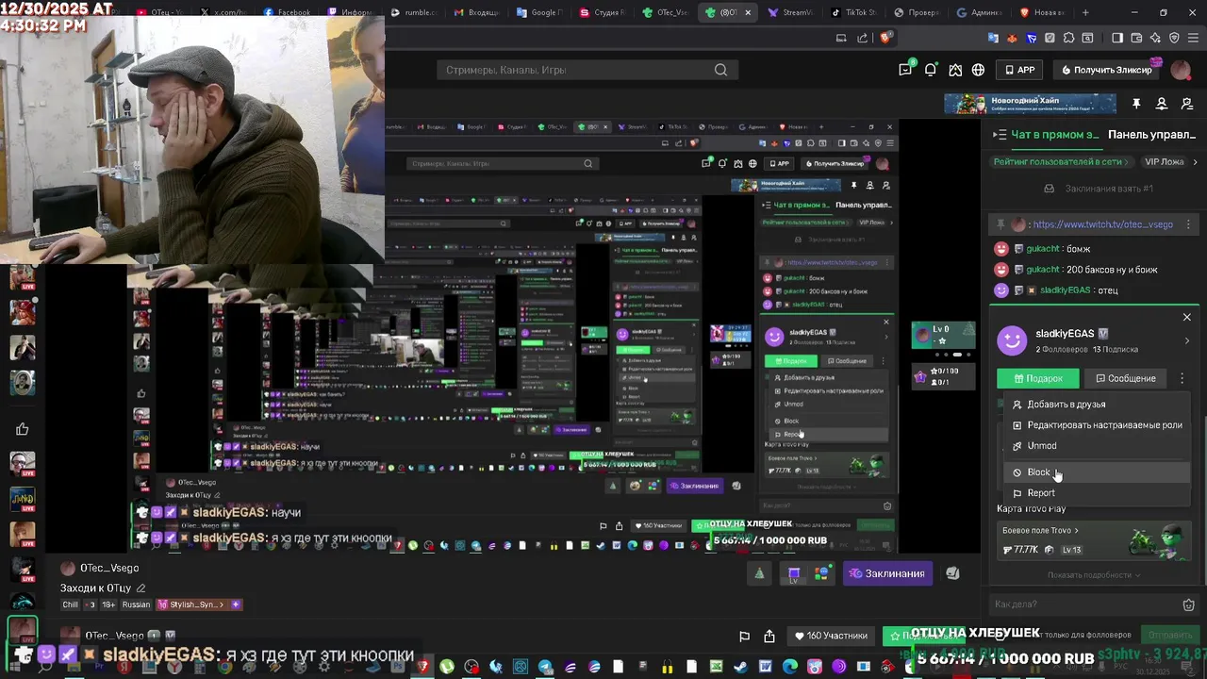The height and width of the screenshot is (679, 1207).
Task: Toggle the three-dot menu on user card
Action: click(x=1182, y=378)
